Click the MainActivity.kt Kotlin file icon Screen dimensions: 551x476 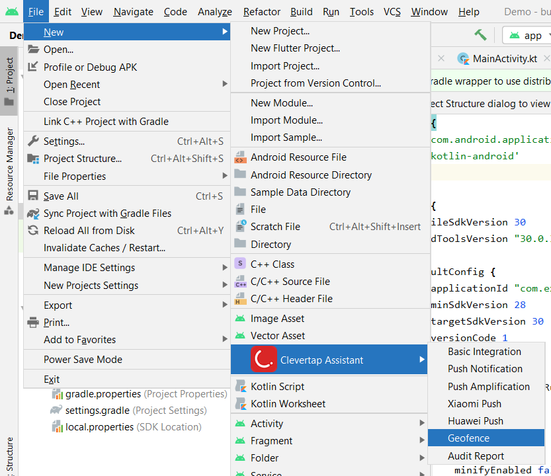point(463,59)
